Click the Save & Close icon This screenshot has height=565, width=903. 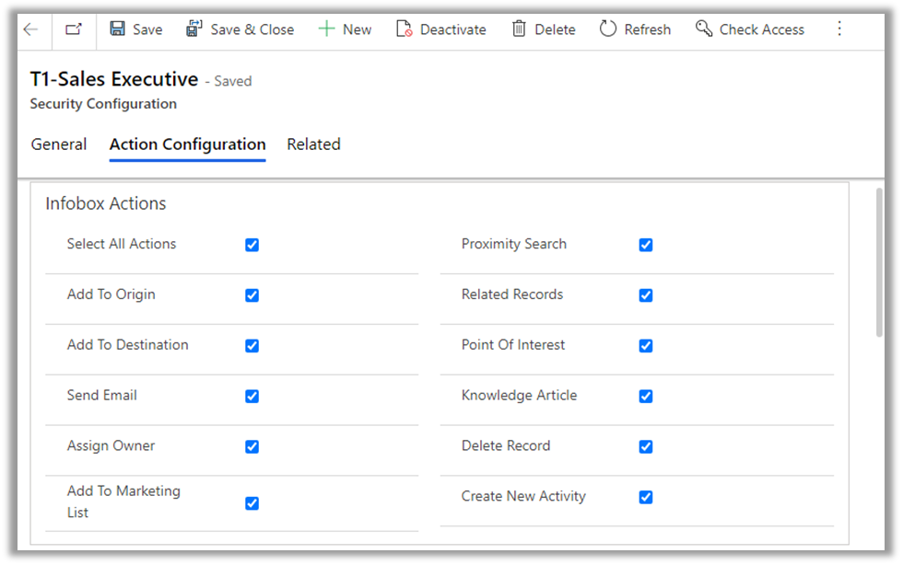tap(194, 29)
